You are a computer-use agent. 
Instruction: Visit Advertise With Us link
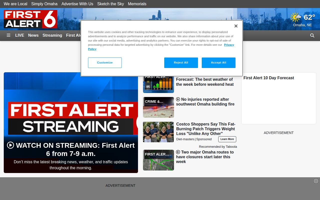coord(77,4)
